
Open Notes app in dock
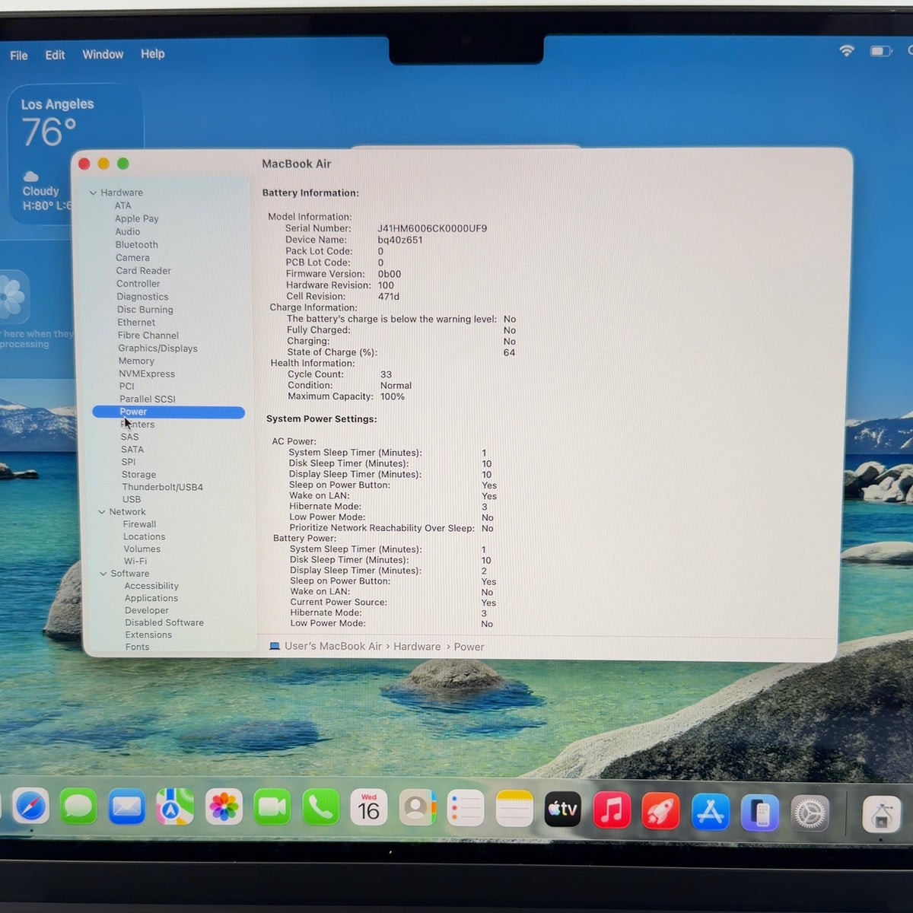click(x=514, y=807)
